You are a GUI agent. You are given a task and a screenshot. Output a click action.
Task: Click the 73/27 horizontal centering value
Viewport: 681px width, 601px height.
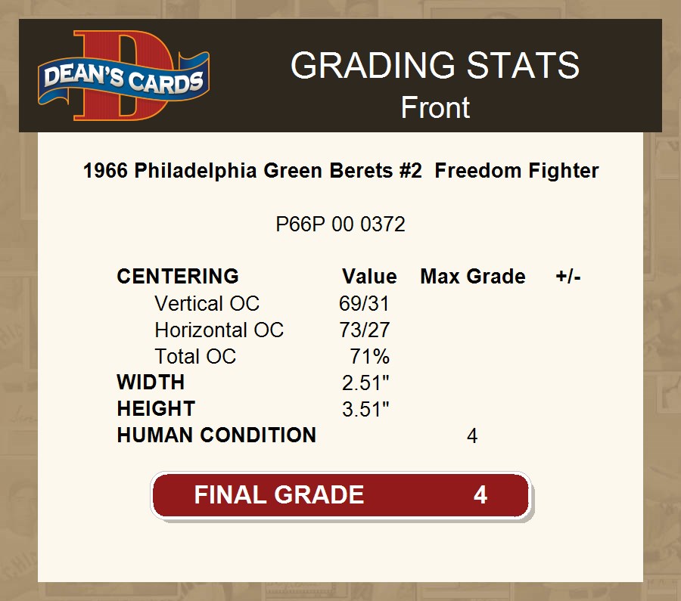[x=365, y=330]
